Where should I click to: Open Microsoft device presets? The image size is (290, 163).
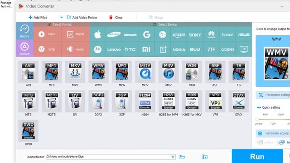[130, 34]
